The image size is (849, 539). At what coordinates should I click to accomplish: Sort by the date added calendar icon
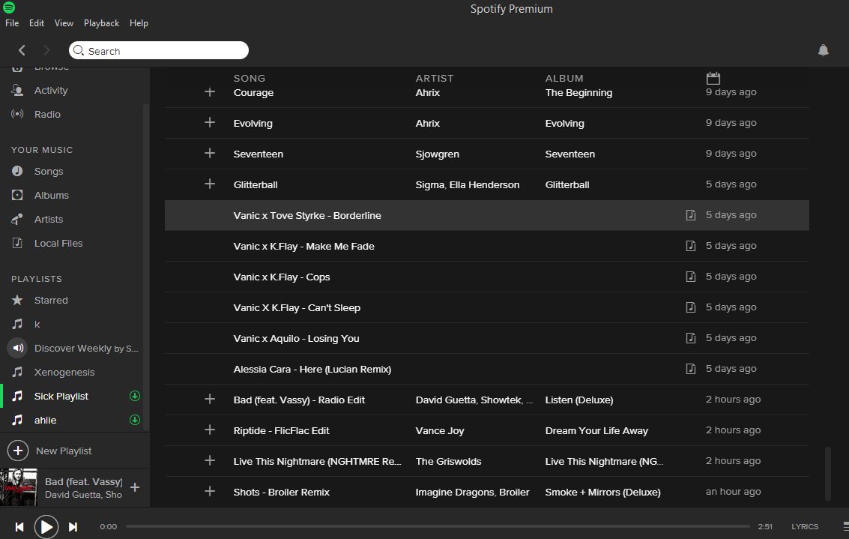tap(713, 78)
